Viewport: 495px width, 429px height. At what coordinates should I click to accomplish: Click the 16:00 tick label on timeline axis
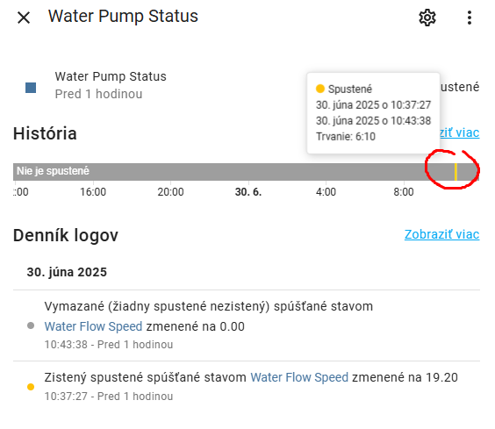point(93,192)
